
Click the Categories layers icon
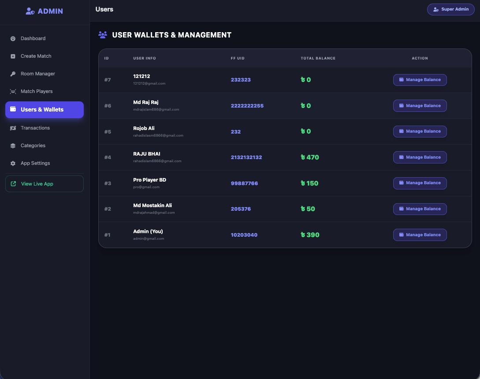(x=13, y=146)
